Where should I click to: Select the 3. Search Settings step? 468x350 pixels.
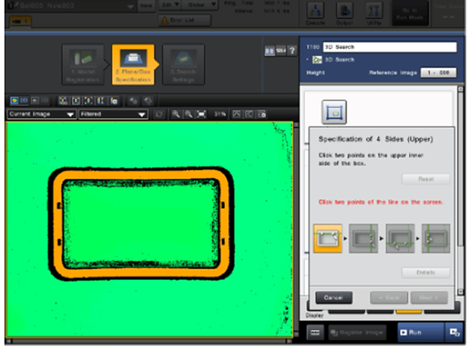[x=183, y=65]
